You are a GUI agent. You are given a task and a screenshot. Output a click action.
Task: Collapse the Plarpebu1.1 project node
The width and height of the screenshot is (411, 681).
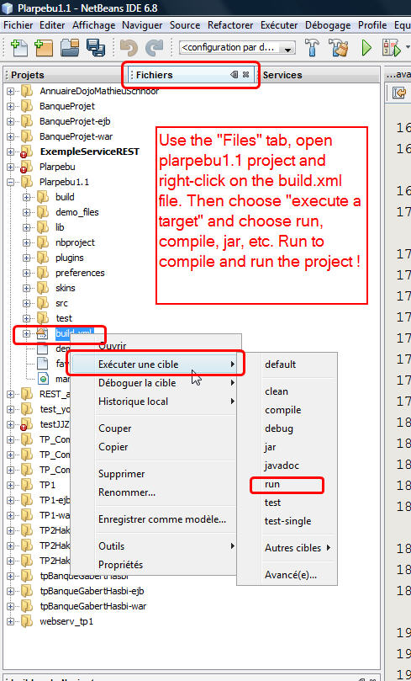[x=10, y=182]
